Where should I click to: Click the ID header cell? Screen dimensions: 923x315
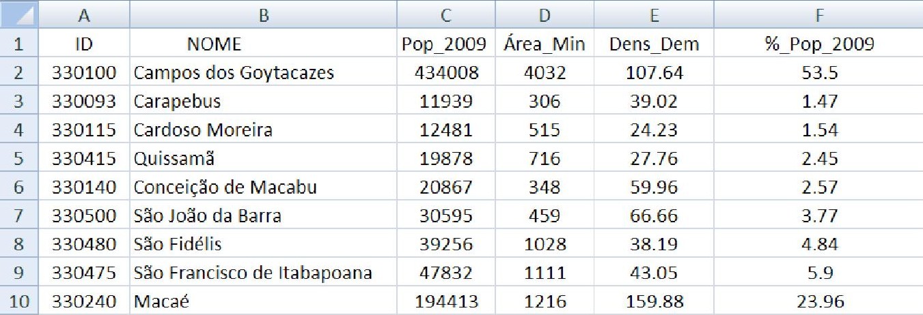(x=84, y=44)
